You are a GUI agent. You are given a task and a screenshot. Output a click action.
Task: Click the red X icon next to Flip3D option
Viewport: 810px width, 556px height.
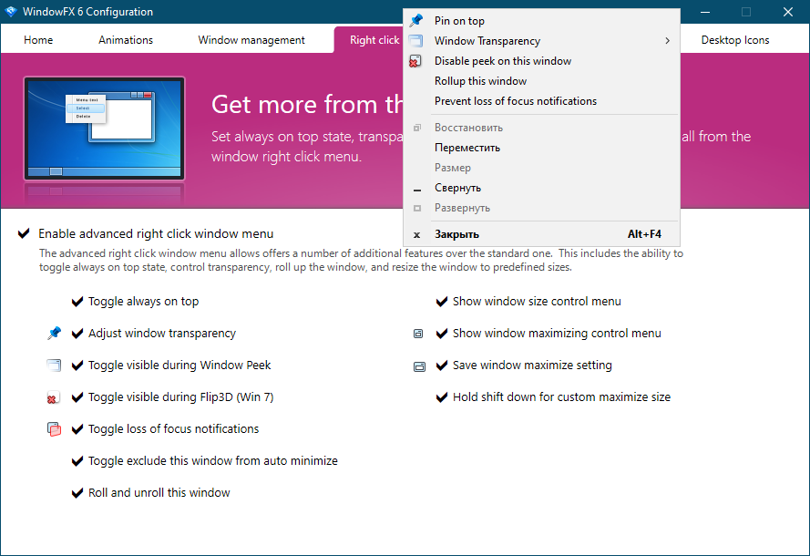click(53, 397)
